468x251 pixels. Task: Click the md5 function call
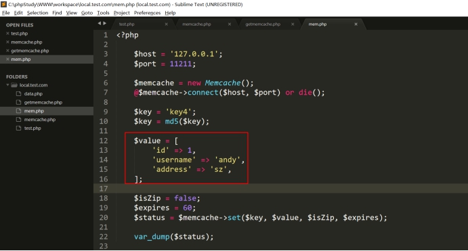171,121
